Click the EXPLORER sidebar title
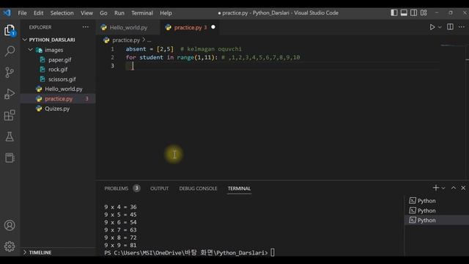The image size is (469, 264). click(40, 27)
